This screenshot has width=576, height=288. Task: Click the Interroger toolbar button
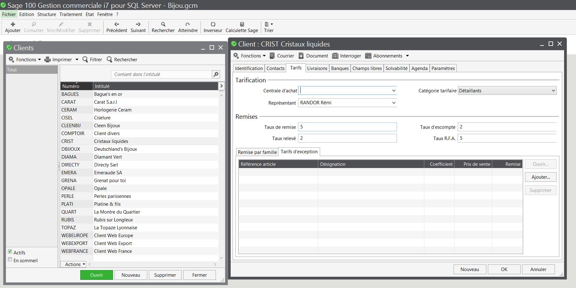click(x=347, y=56)
